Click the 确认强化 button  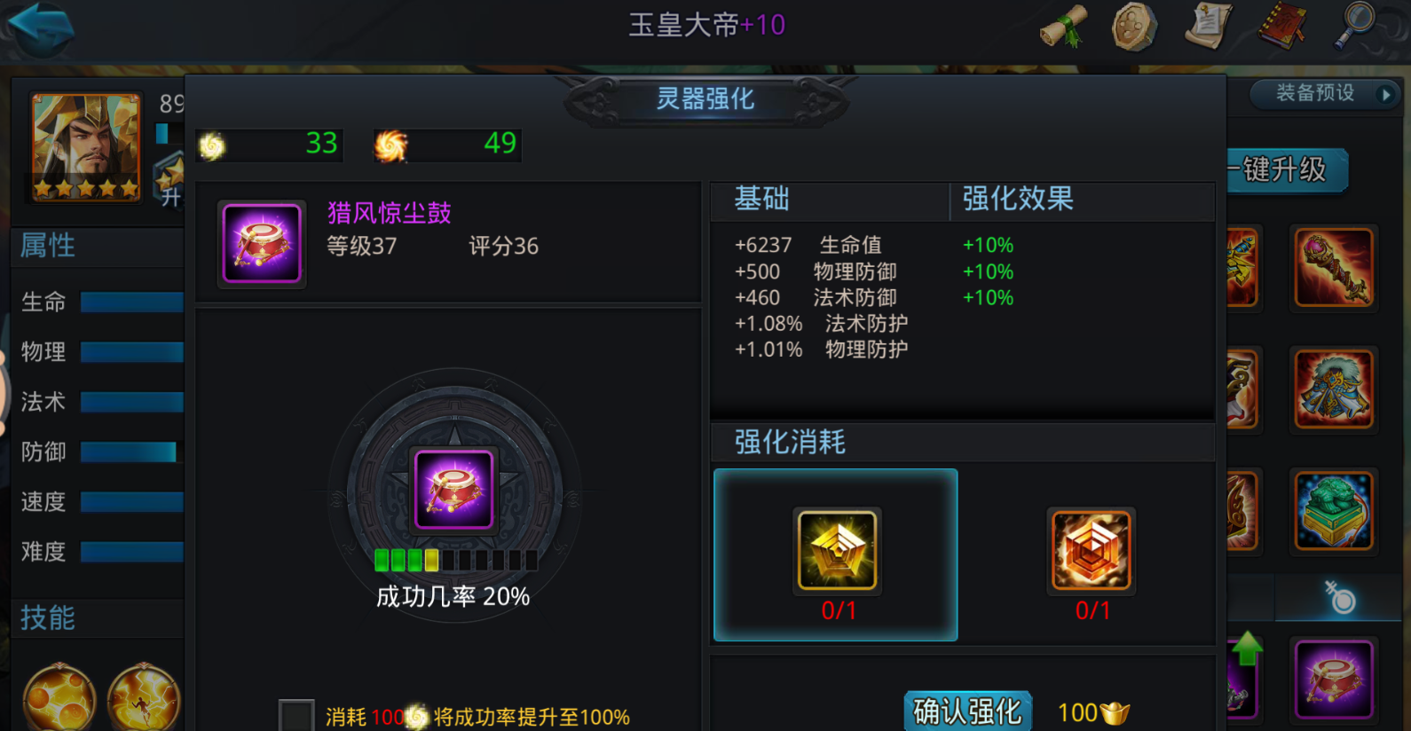(967, 711)
